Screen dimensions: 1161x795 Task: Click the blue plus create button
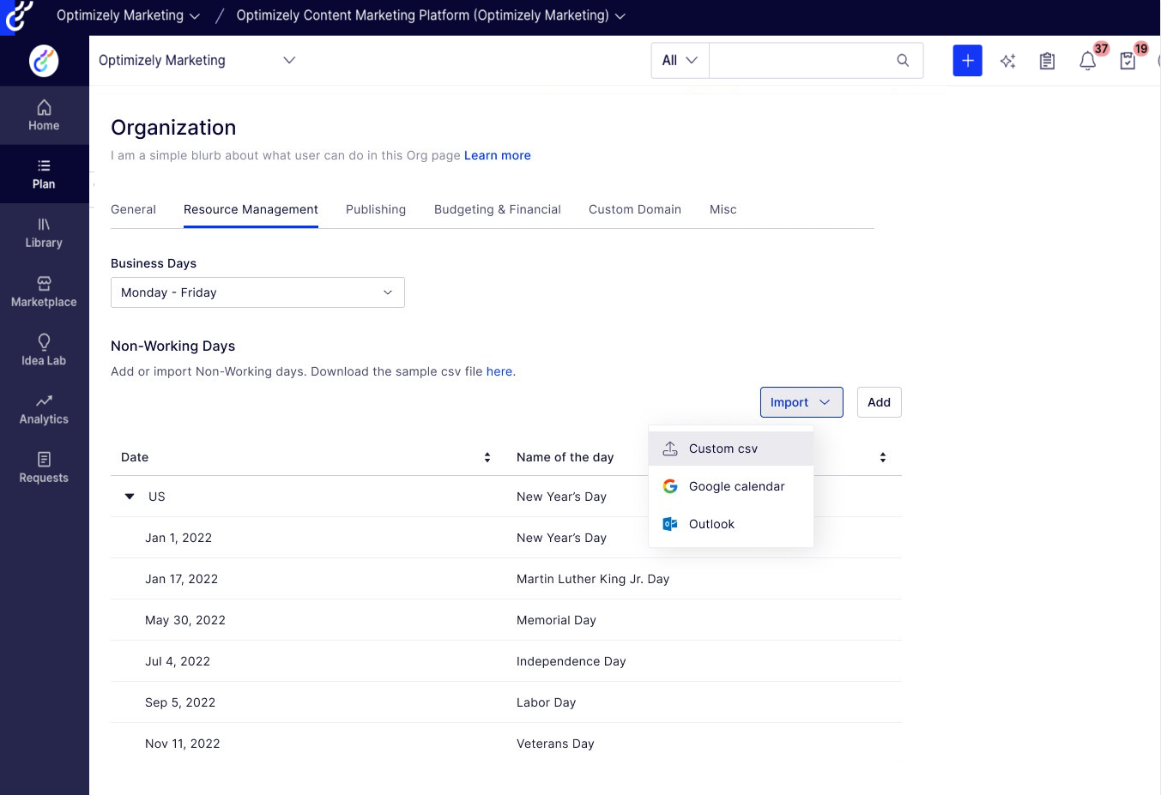(967, 60)
